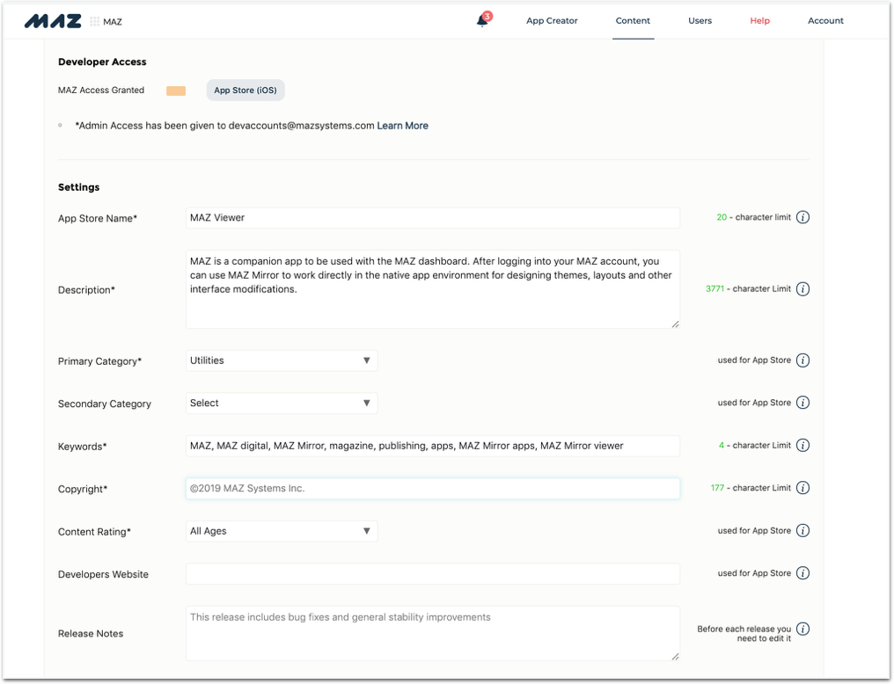Open the Users tab
Screen dimensions: 894x684
tap(700, 21)
